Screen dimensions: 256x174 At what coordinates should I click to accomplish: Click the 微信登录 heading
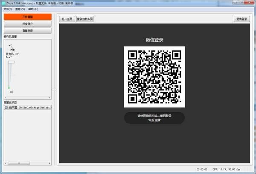(154, 40)
